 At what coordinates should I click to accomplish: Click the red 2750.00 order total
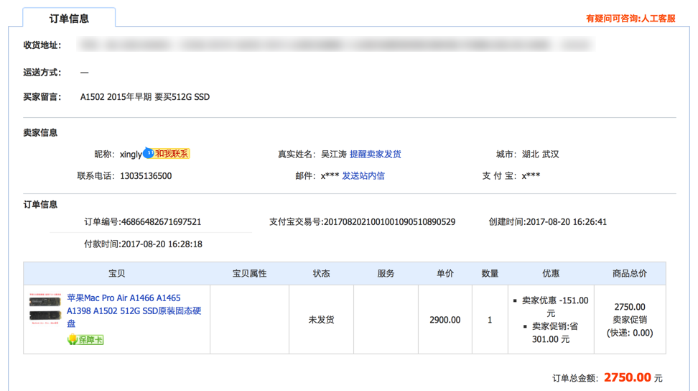(627, 377)
